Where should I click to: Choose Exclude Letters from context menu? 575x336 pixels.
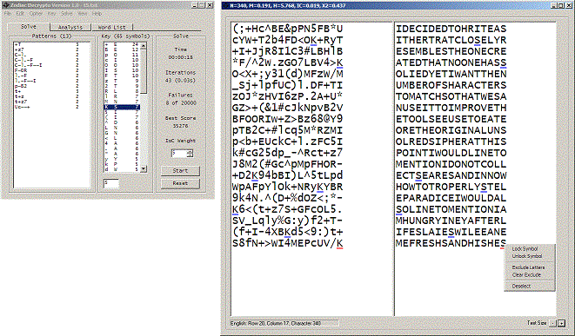[528, 267]
